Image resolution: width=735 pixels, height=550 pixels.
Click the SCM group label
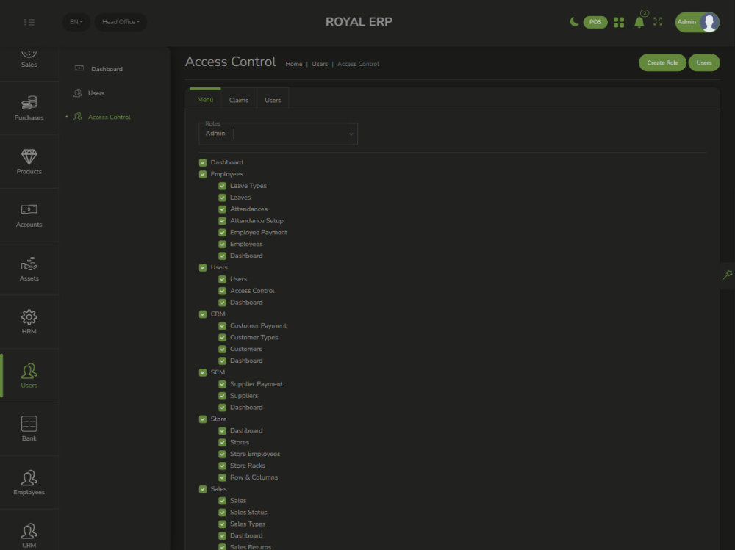click(218, 372)
